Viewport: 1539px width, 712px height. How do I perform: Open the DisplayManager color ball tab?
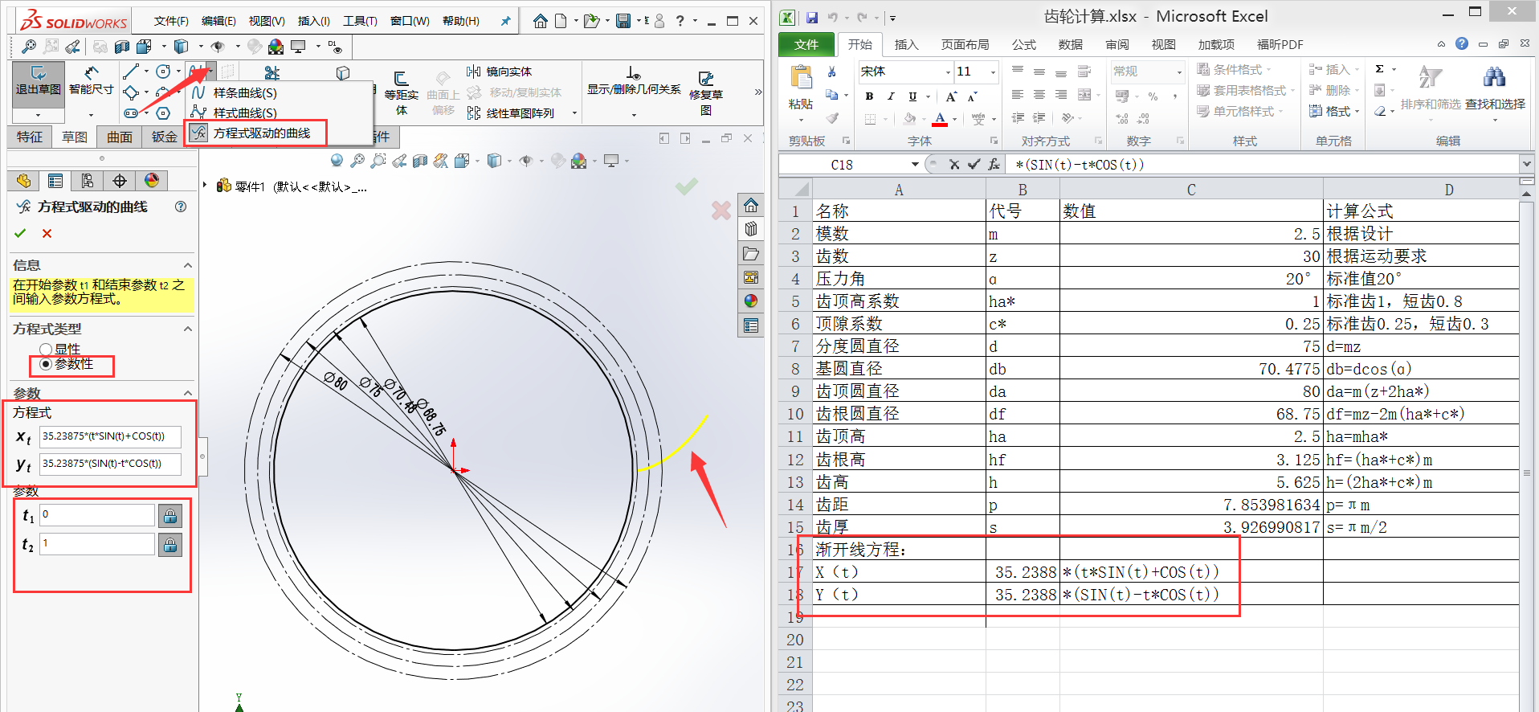tap(152, 181)
